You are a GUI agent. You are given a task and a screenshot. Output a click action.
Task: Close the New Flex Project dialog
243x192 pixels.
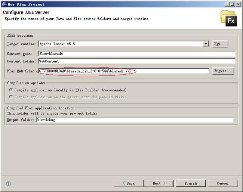click(238, 4)
